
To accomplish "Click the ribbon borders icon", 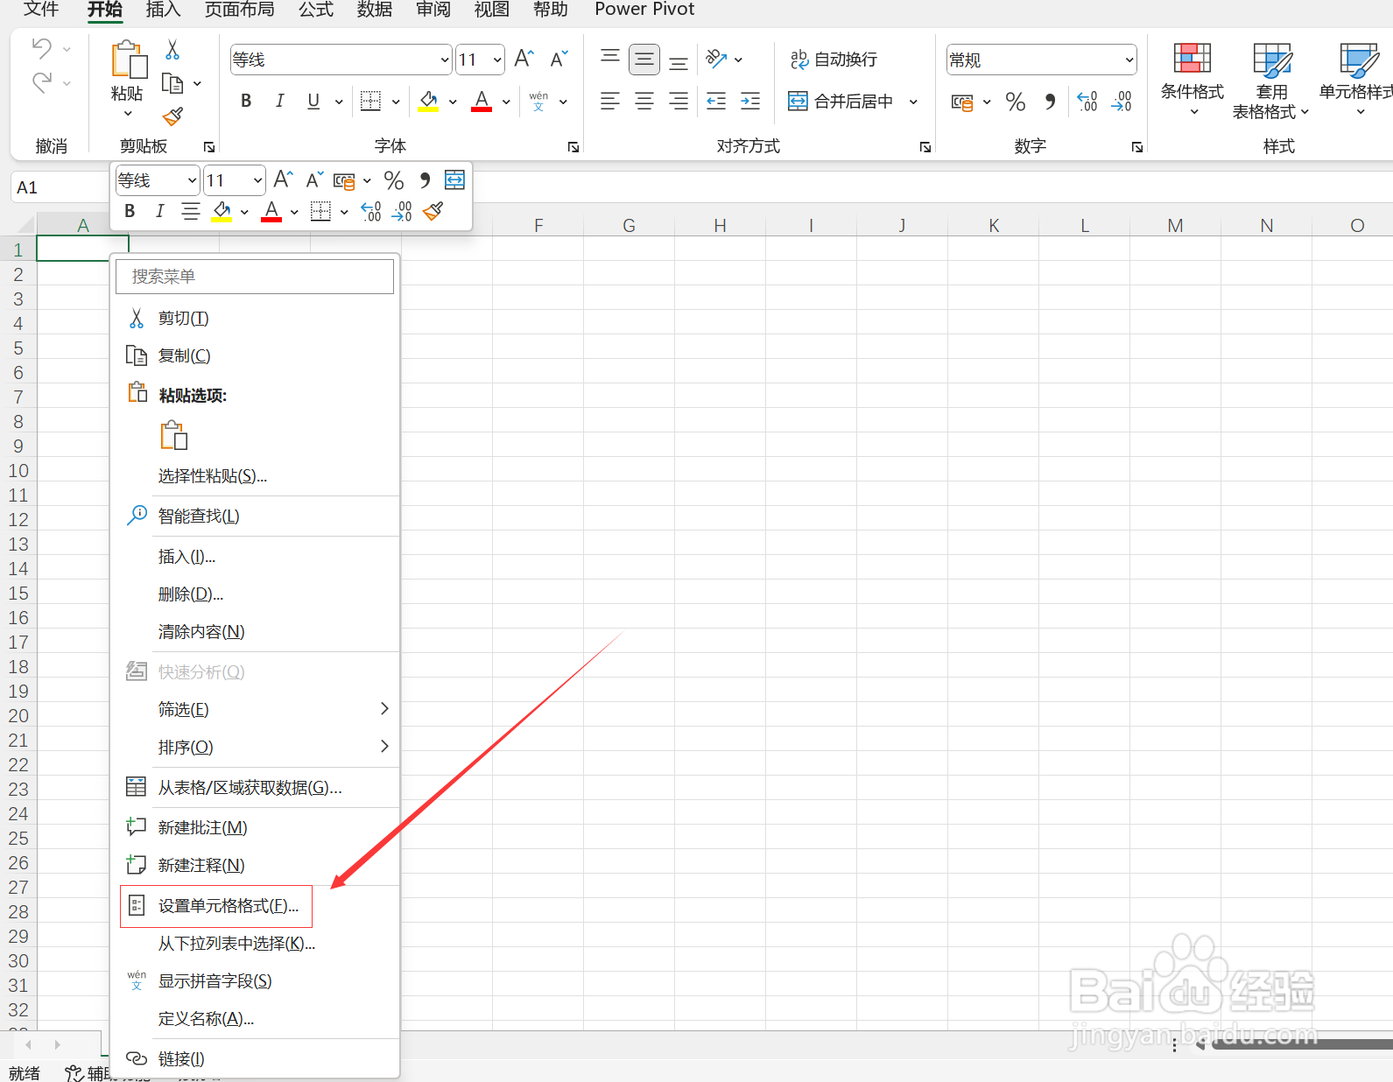I will click(x=370, y=102).
